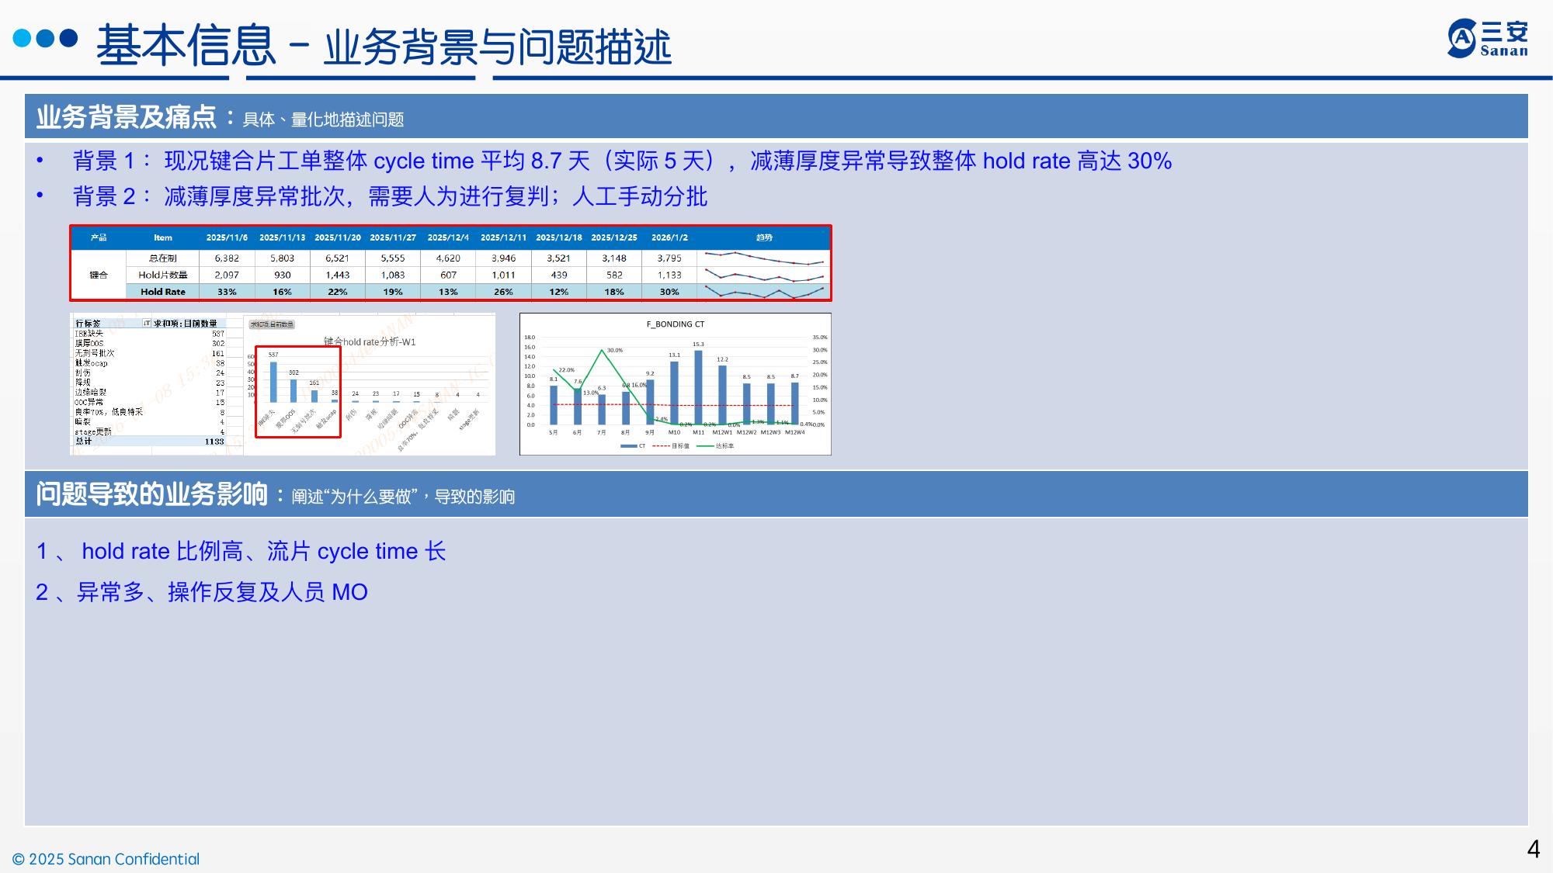Click the 2025/12/4 column header
The height and width of the screenshot is (873, 1553).
pos(448,237)
